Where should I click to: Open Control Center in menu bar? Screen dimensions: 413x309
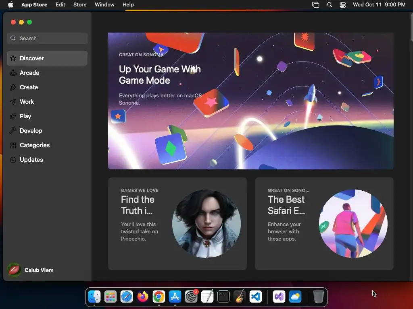343,5
